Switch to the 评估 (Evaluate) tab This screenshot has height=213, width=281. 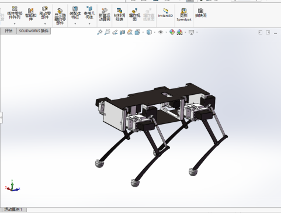[x=9, y=31]
